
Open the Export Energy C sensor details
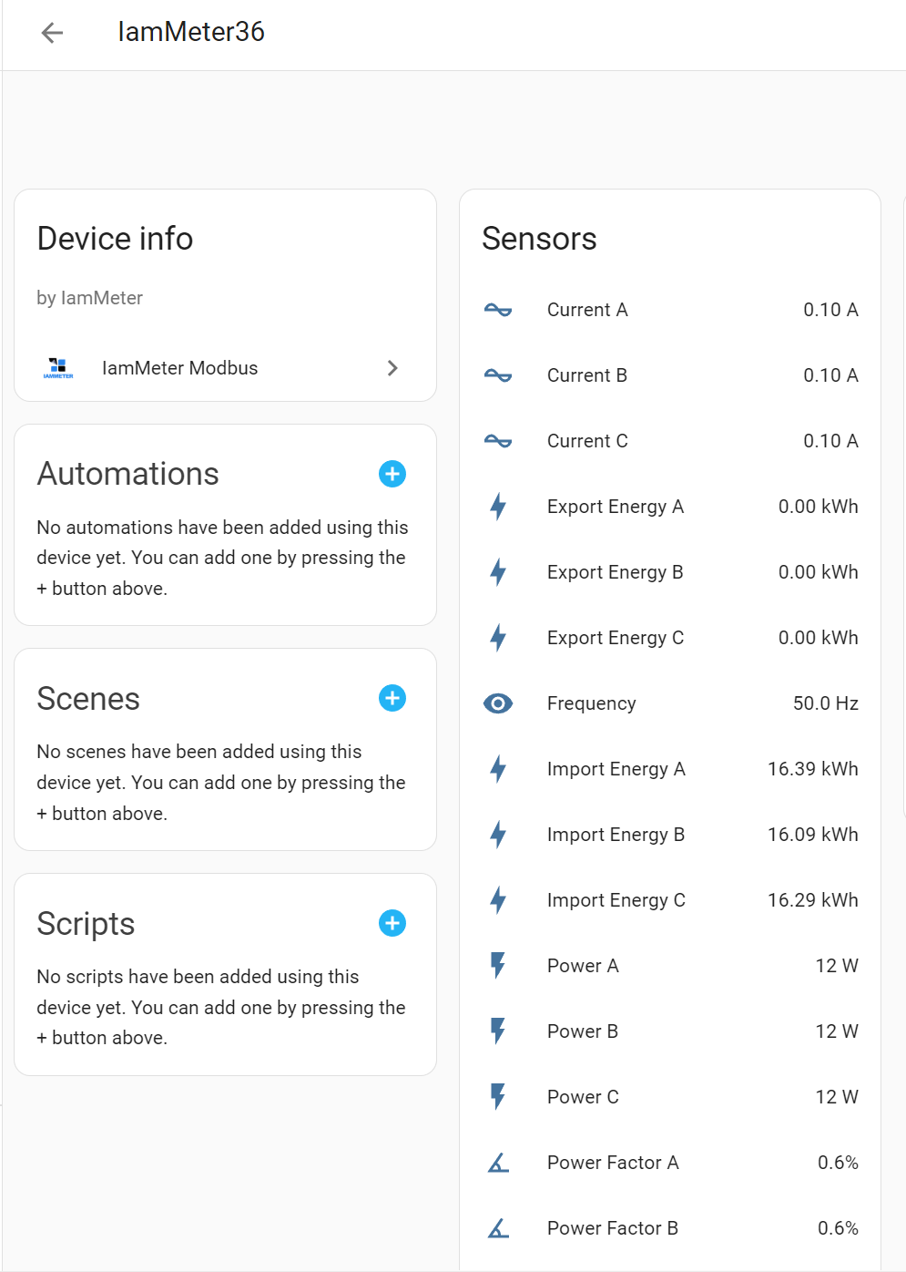tap(670, 638)
